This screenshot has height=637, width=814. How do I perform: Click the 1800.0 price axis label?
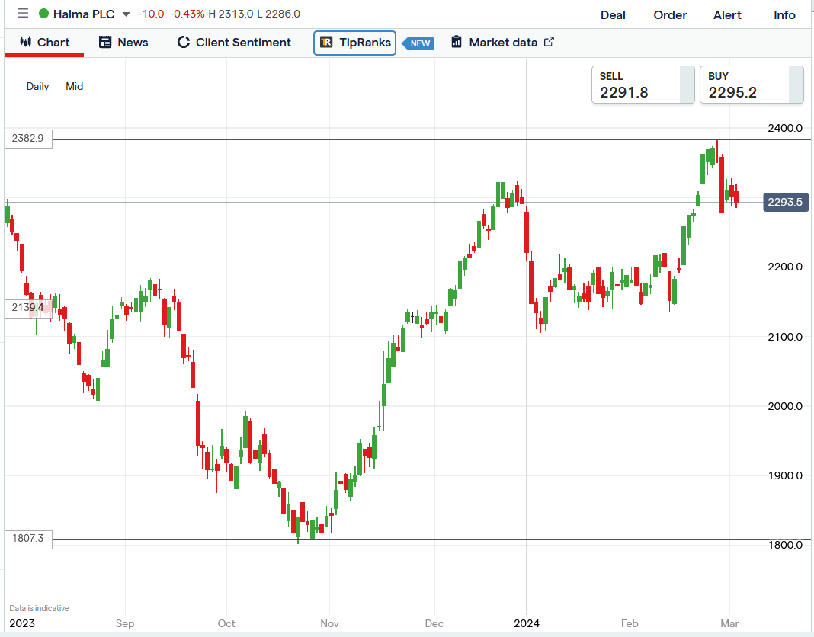coord(785,545)
